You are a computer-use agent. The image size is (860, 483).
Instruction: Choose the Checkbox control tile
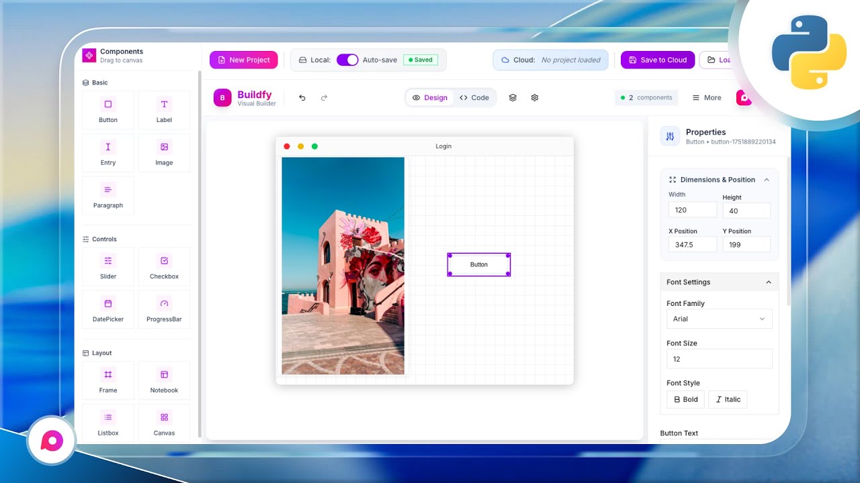[164, 267]
